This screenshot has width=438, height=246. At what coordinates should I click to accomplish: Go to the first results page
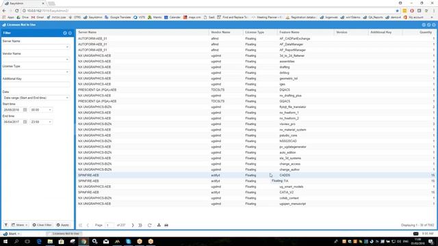click(x=81, y=225)
